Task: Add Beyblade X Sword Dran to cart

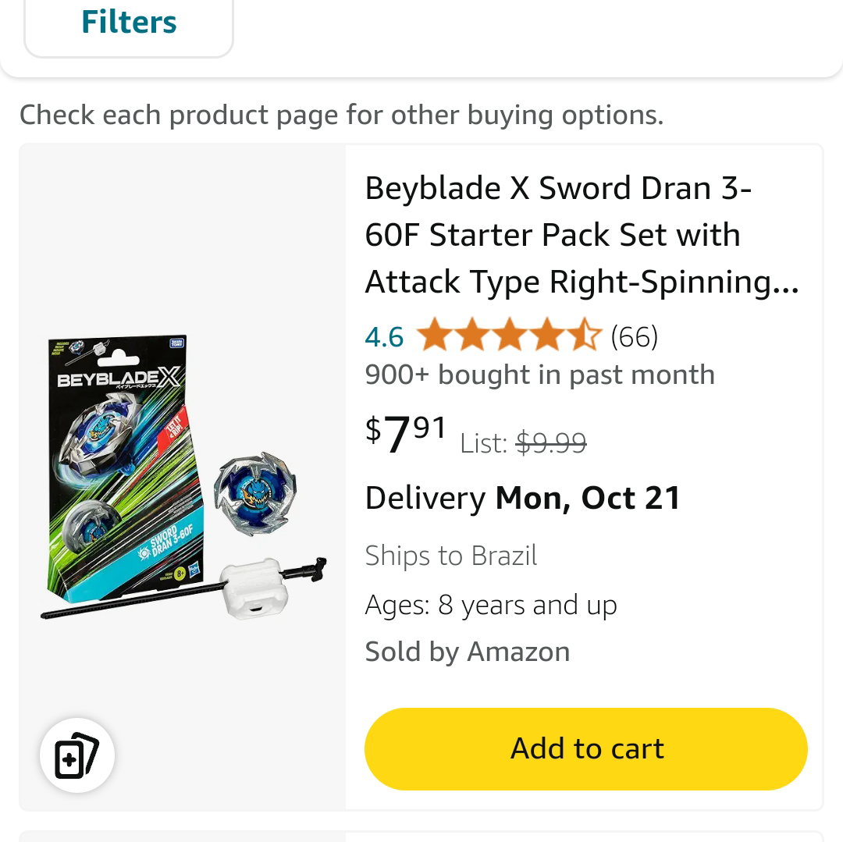Action: pyautogui.click(x=585, y=748)
